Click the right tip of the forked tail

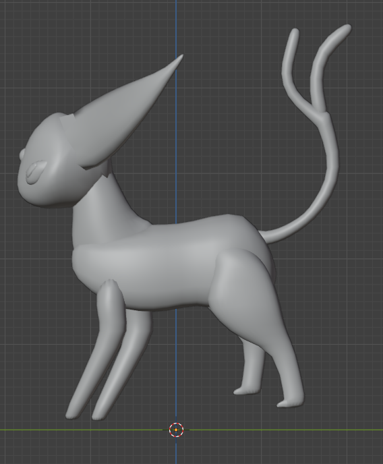pyautogui.click(x=346, y=28)
